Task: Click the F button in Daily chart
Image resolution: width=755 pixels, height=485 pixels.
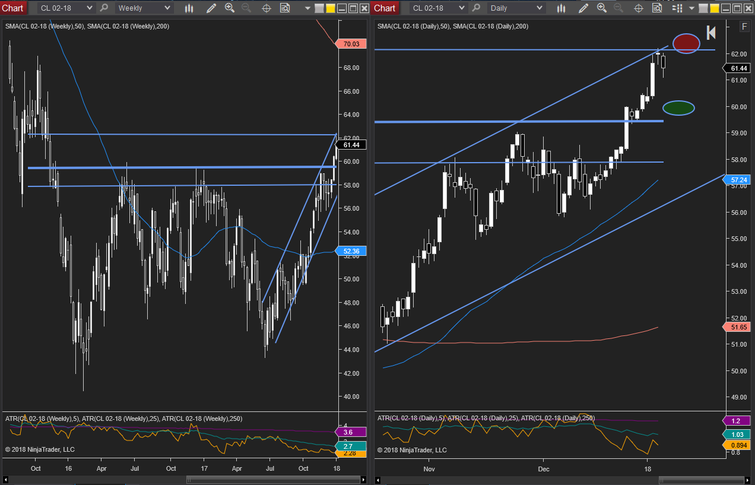Action: tap(744, 27)
